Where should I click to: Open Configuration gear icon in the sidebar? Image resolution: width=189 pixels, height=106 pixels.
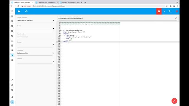click(12, 90)
